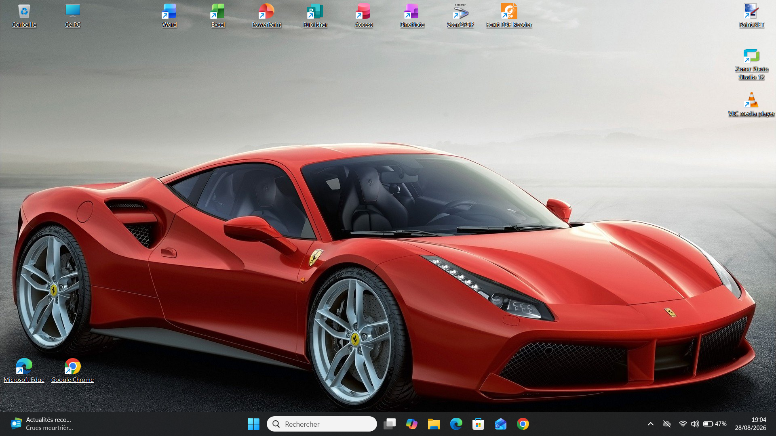
Task: Select the Google Chrome desktop shortcut
Action: click(72, 371)
